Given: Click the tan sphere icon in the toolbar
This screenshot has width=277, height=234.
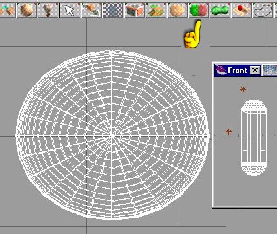Looking at the screenshot, I should 27,10.
